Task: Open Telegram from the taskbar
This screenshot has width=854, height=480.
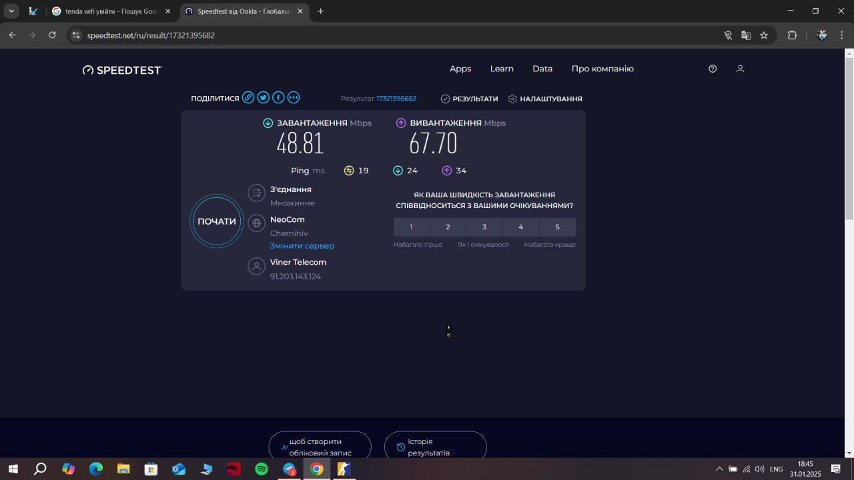Action: click(x=290, y=469)
